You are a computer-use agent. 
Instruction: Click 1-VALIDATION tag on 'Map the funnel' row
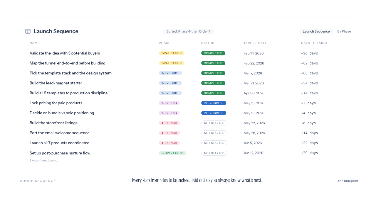[172, 63]
